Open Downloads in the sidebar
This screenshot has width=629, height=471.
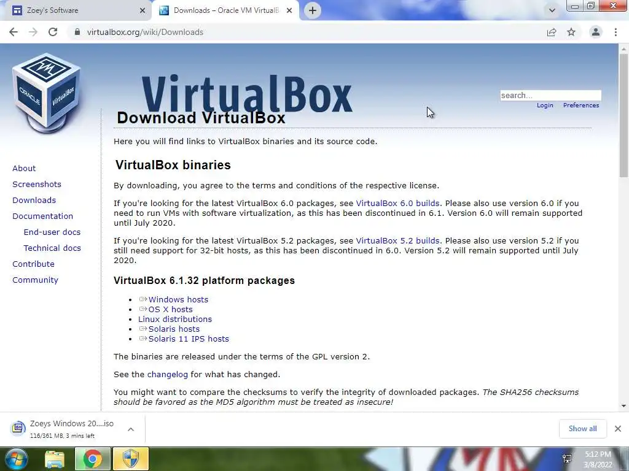[34, 201]
